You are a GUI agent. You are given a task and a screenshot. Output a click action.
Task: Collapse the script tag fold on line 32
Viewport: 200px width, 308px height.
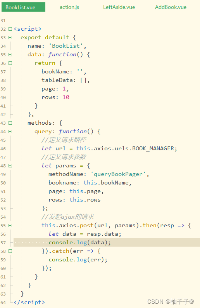pos(10,29)
